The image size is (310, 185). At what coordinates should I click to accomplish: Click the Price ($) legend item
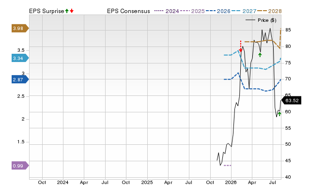point(261,20)
